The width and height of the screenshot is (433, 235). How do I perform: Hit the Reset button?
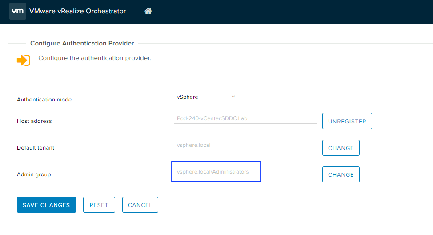click(99, 205)
